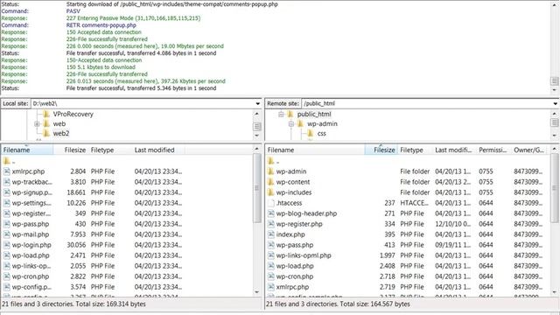The width and height of the screenshot is (560, 315).
Task: Expand the web folder in local tree
Action: pyautogui.click(x=37, y=124)
